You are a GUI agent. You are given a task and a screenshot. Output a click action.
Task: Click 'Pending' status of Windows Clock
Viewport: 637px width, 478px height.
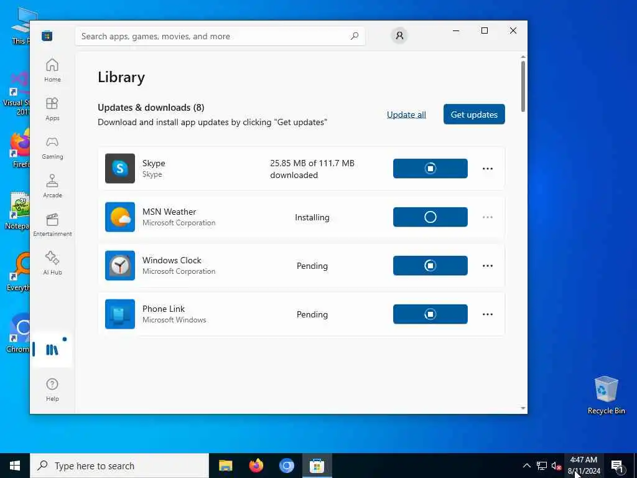point(312,266)
